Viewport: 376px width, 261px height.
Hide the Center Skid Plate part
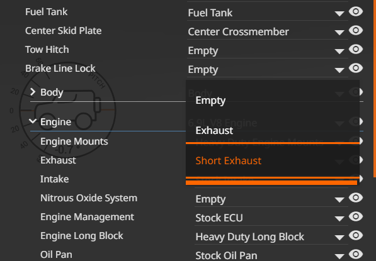click(x=356, y=30)
